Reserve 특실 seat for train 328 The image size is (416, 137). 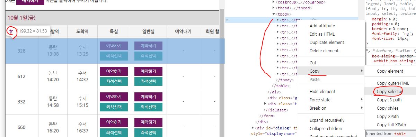[114, 46]
